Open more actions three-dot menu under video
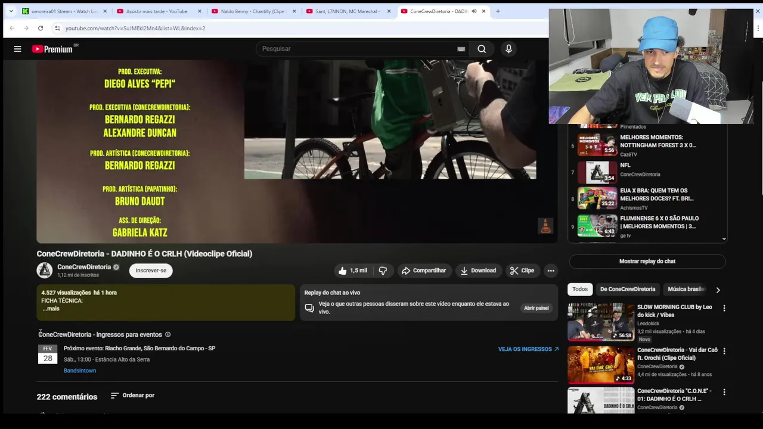 click(x=551, y=271)
